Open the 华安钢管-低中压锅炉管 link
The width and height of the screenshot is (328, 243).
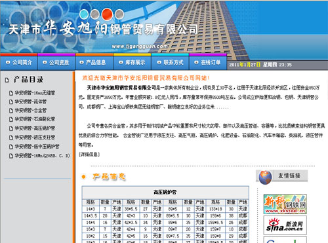(37, 147)
